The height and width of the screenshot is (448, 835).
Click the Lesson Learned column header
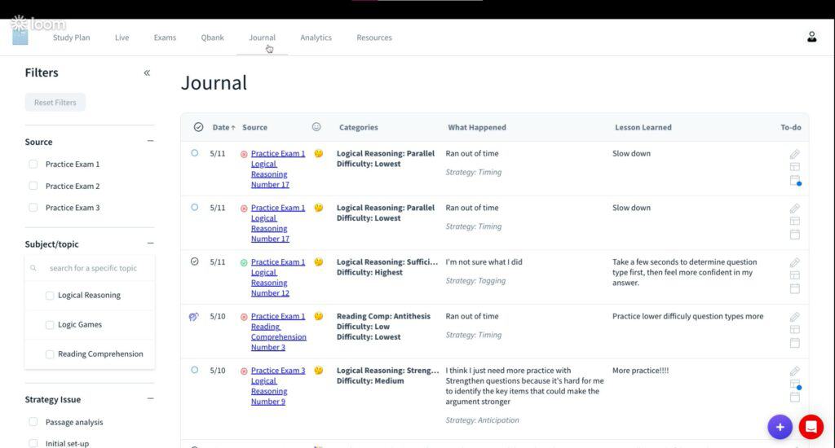tap(643, 127)
